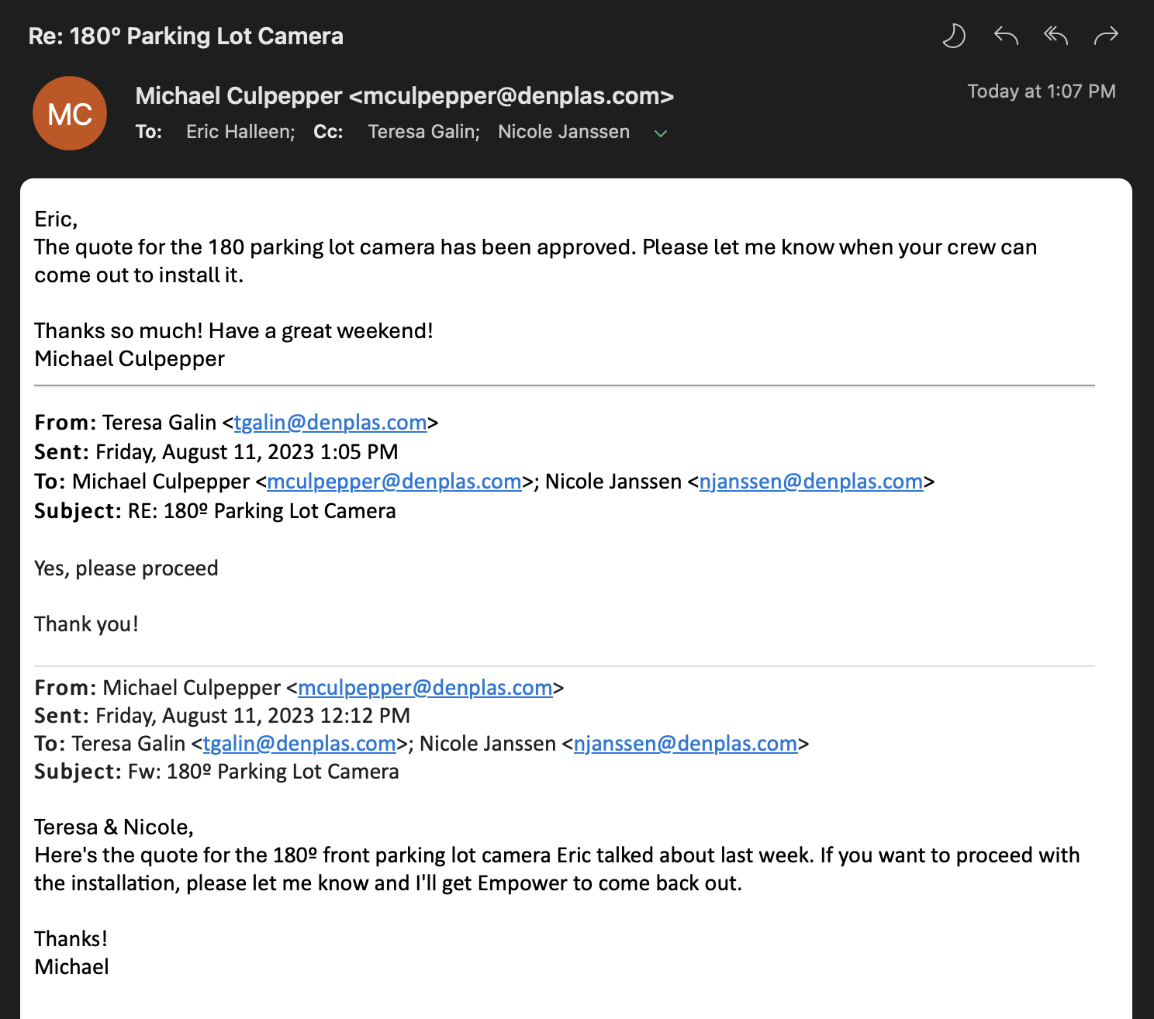Click the Reply All double-arrow icon
This screenshot has height=1019, width=1154.
pos(1056,36)
